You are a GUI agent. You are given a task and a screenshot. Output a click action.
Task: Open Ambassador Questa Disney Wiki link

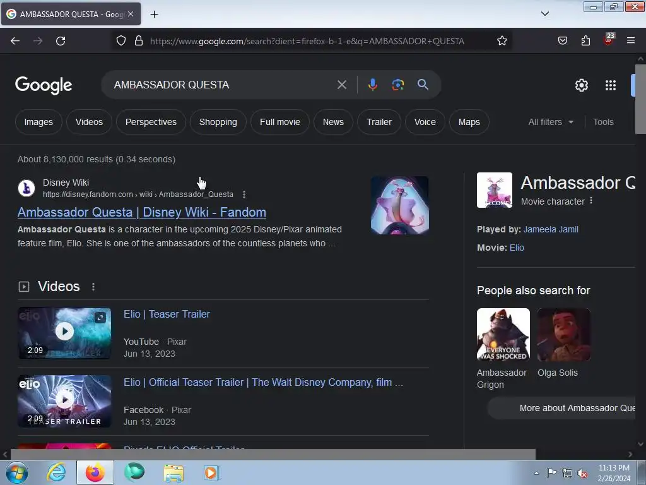coord(142,212)
